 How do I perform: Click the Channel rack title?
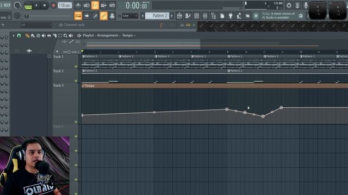pos(74,25)
